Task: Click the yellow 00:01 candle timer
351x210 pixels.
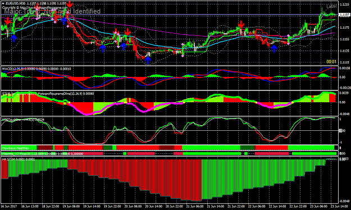Action: pyautogui.click(x=331, y=62)
